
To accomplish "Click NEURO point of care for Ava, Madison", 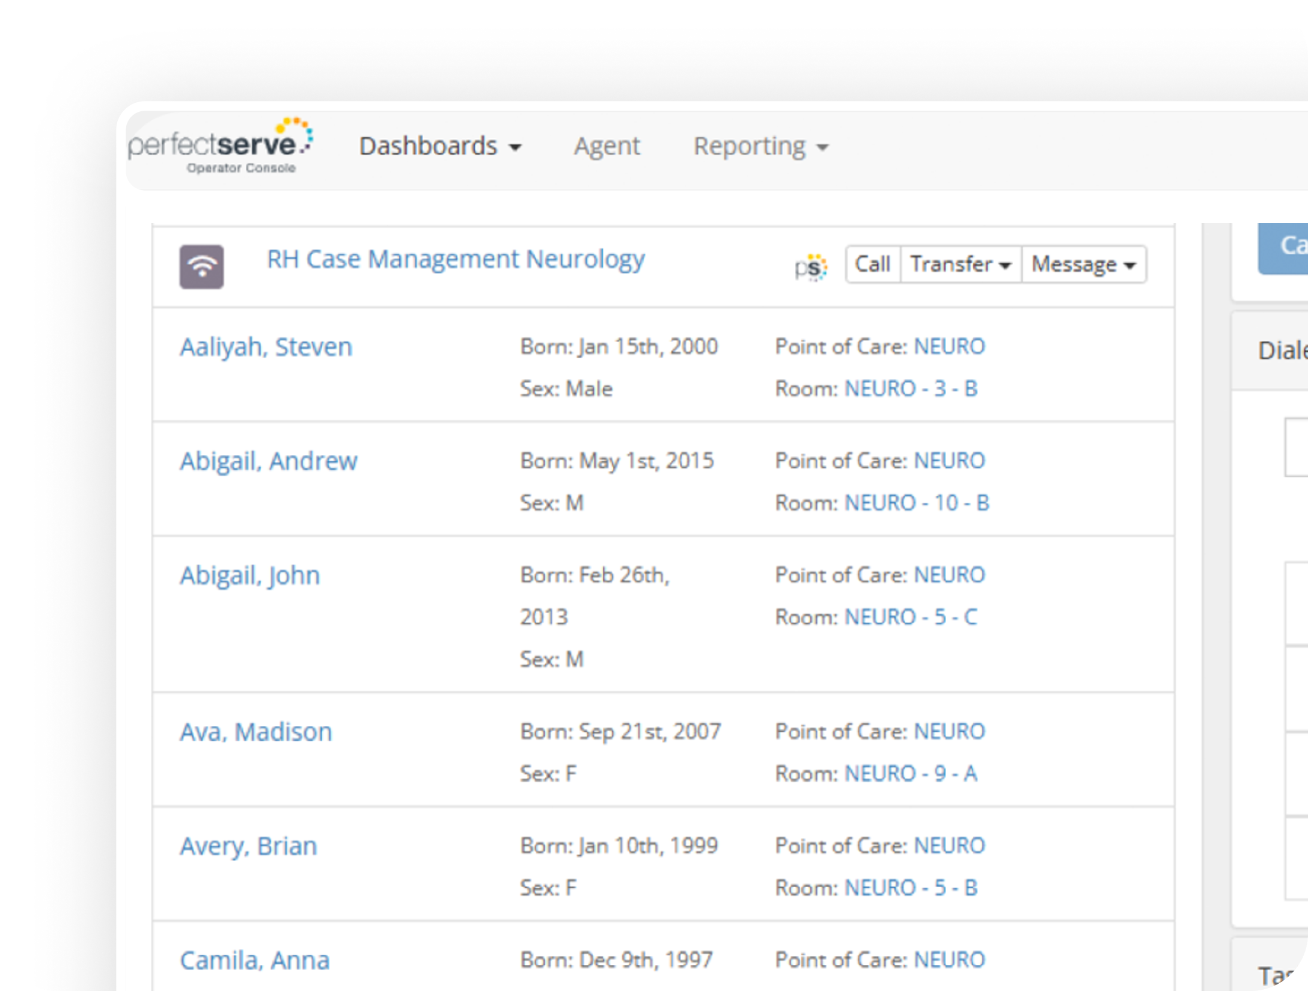I will (950, 731).
